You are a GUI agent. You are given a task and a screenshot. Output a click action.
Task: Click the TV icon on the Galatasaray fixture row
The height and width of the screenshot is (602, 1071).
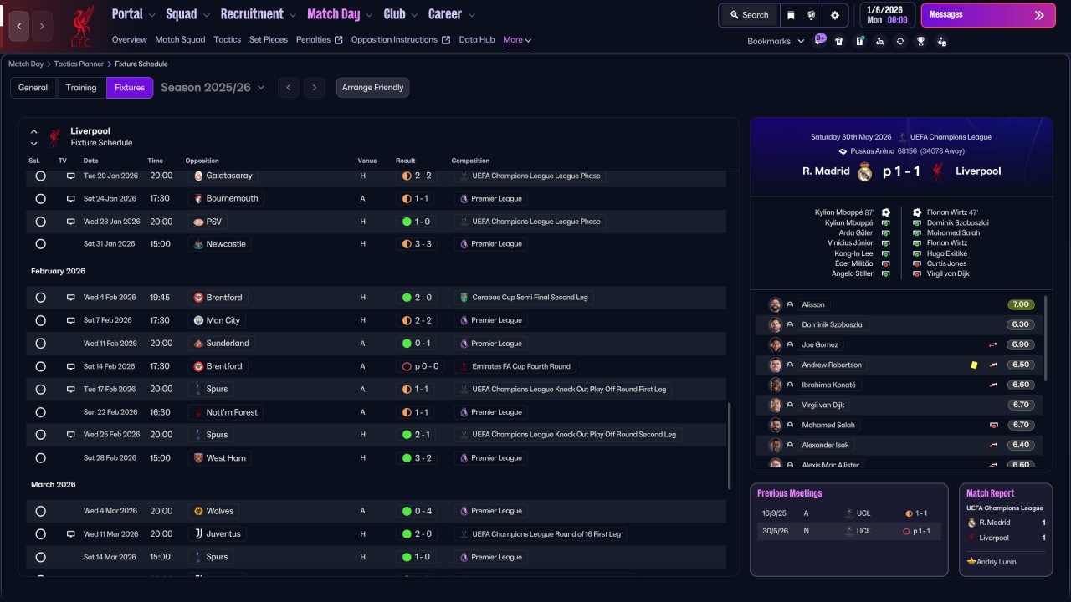tap(71, 176)
